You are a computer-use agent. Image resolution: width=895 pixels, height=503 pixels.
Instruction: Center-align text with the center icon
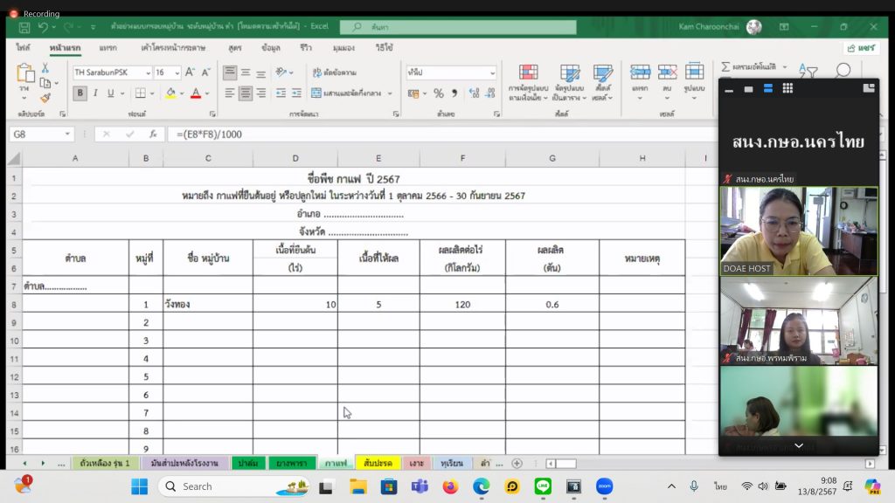pyautogui.click(x=246, y=93)
